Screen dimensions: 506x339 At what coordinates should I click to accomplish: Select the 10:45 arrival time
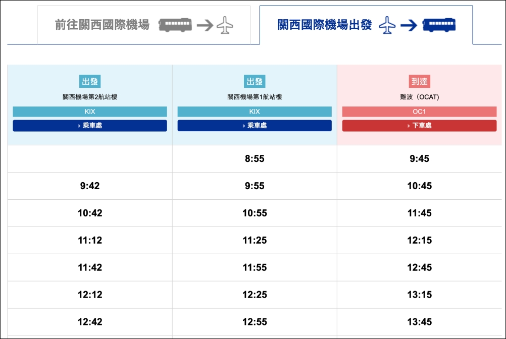point(420,186)
